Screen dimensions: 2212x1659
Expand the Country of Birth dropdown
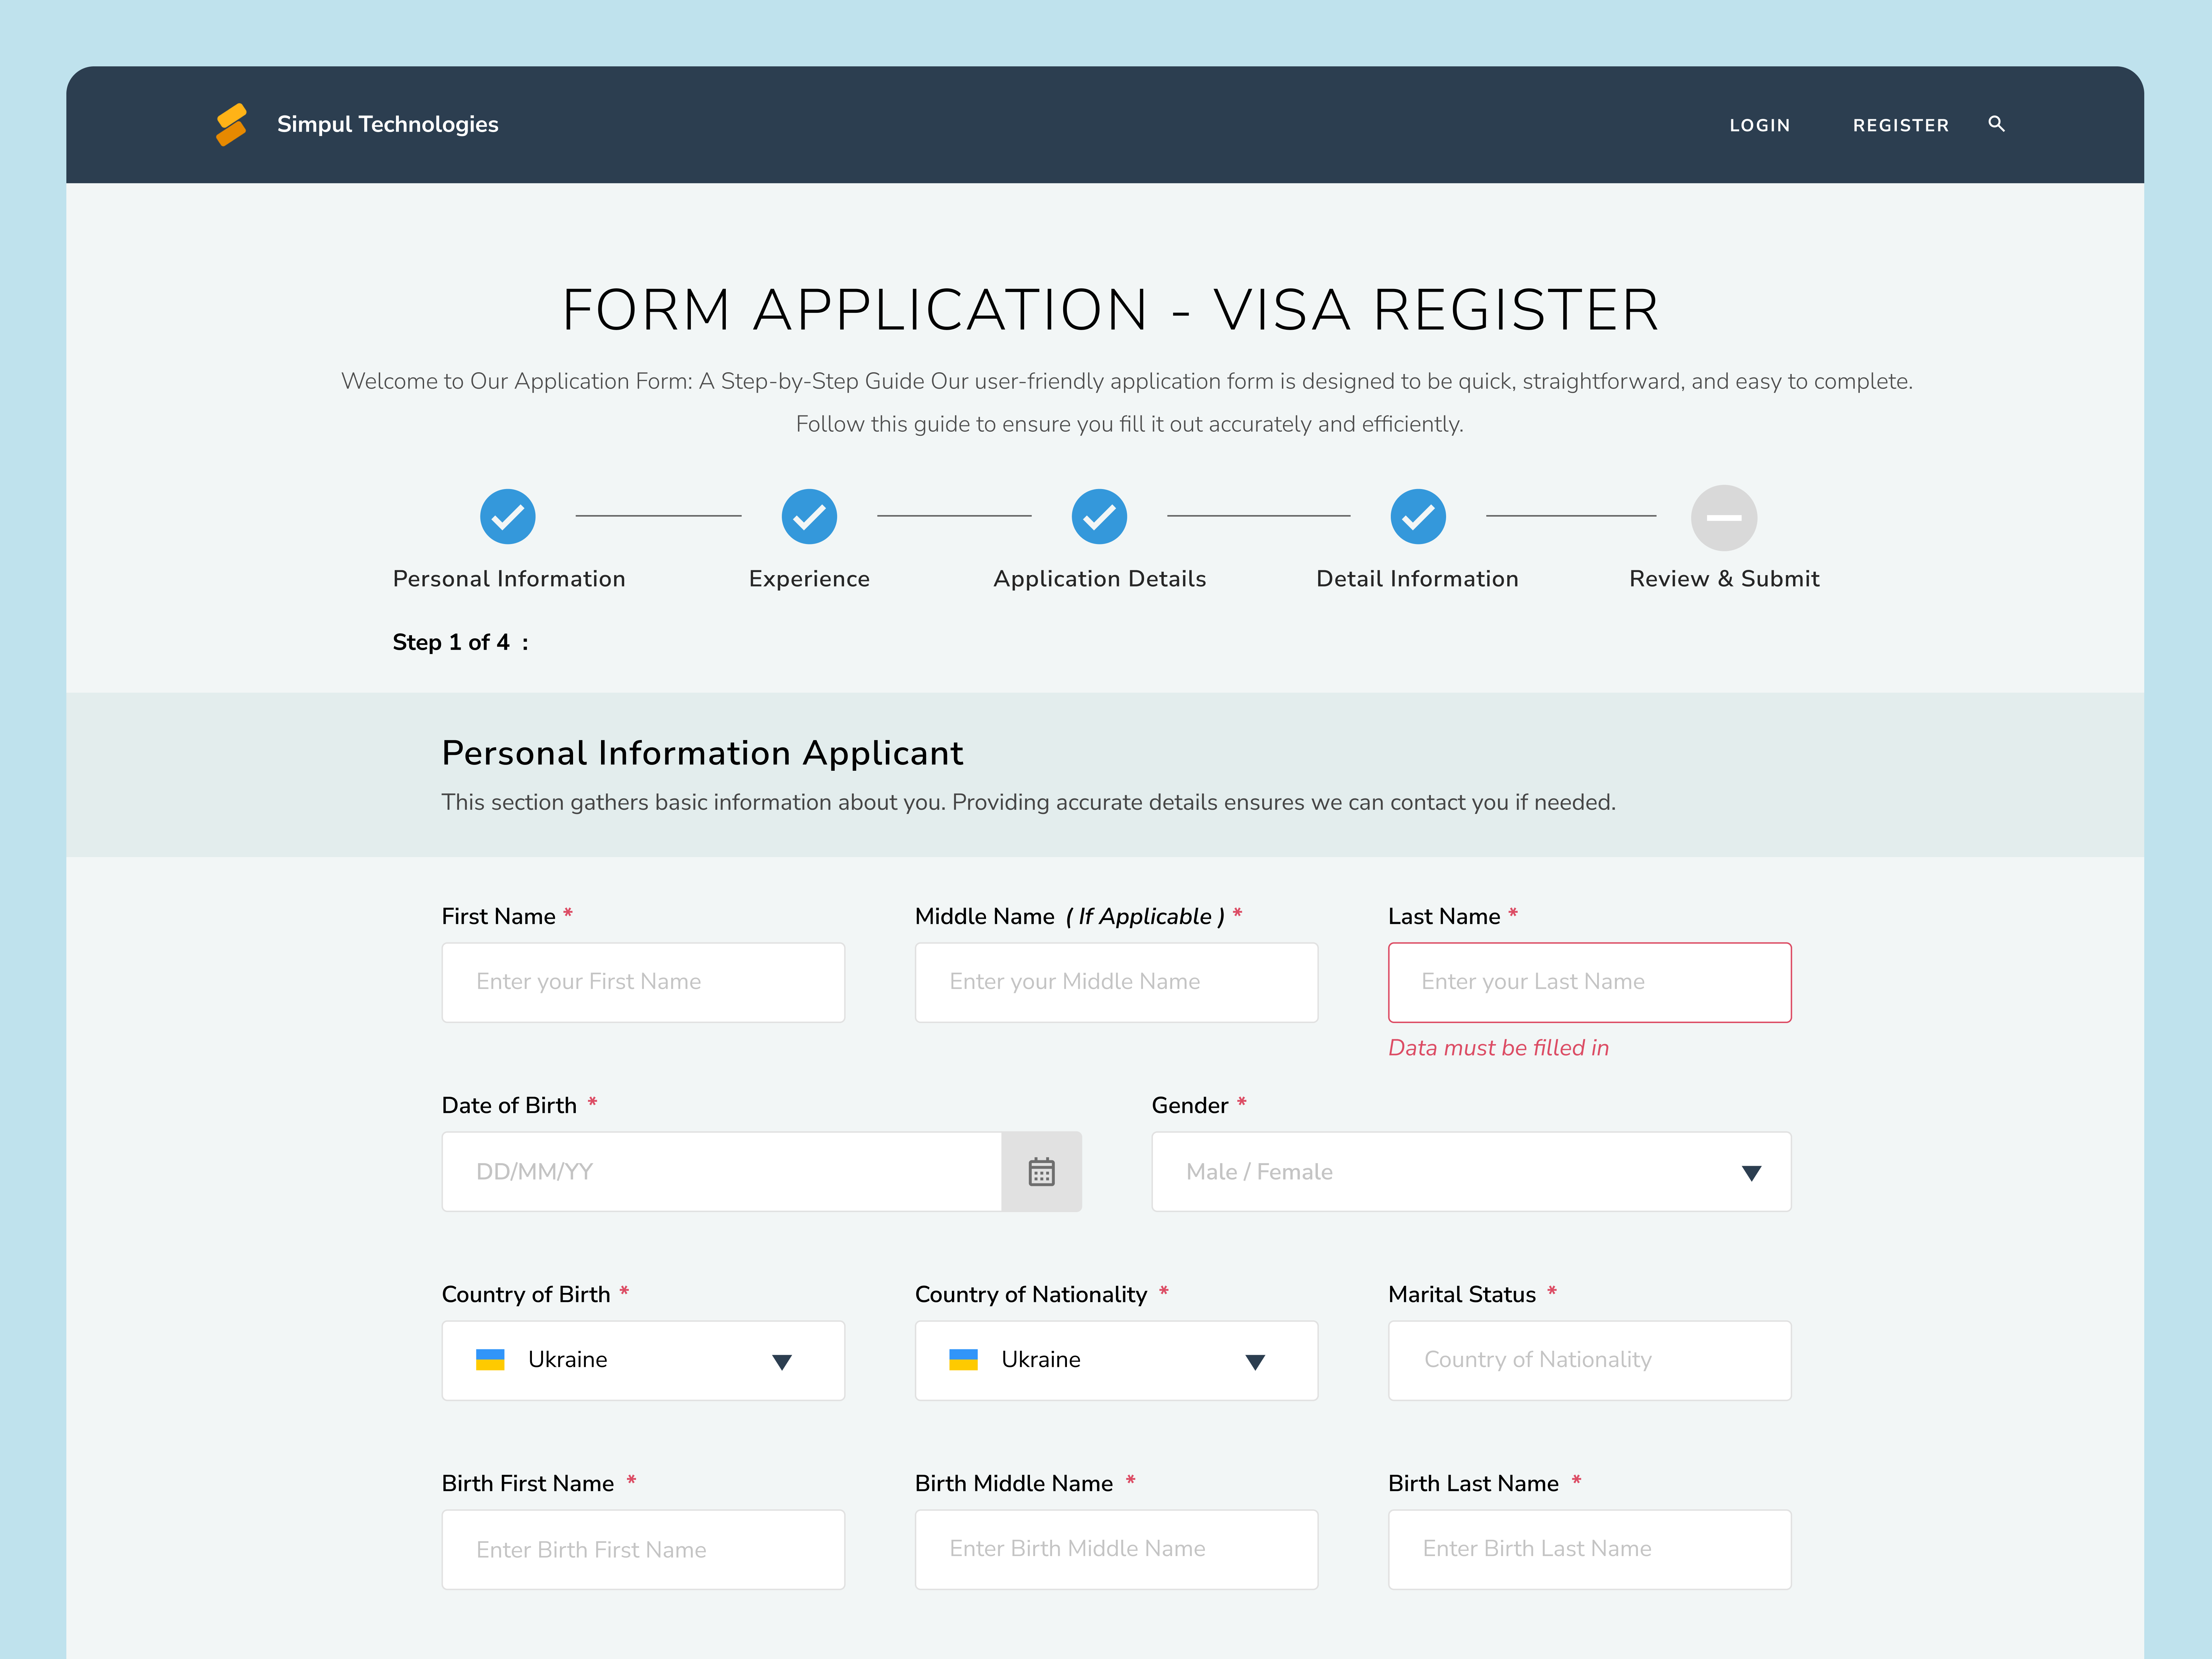782,1360
